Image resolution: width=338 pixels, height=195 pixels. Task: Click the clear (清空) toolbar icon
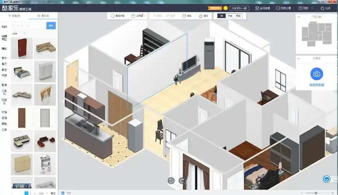[x=203, y=16]
